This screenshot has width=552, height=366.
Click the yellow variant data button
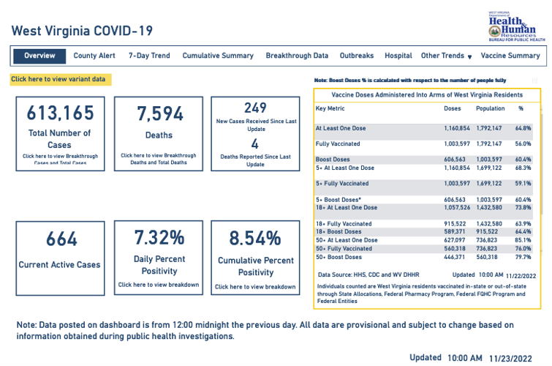pyautogui.click(x=60, y=79)
